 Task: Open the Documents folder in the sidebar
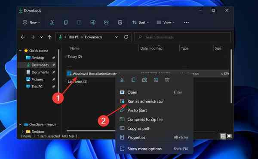(x=40, y=72)
